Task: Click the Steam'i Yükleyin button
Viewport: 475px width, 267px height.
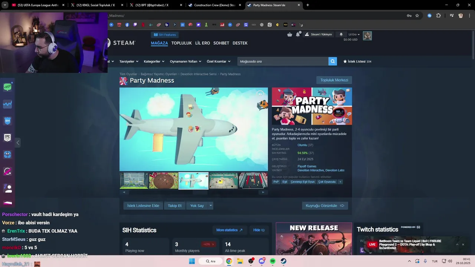Action: click(318, 34)
